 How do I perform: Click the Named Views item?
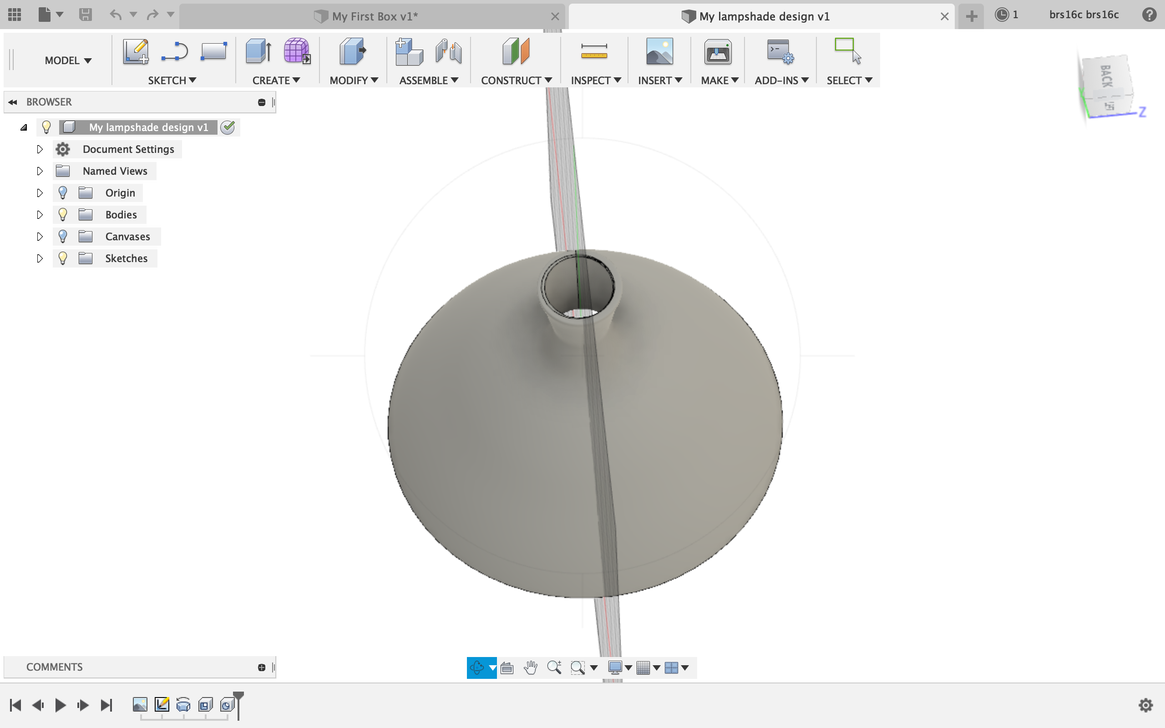pyautogui.click(x=115, y=171)
